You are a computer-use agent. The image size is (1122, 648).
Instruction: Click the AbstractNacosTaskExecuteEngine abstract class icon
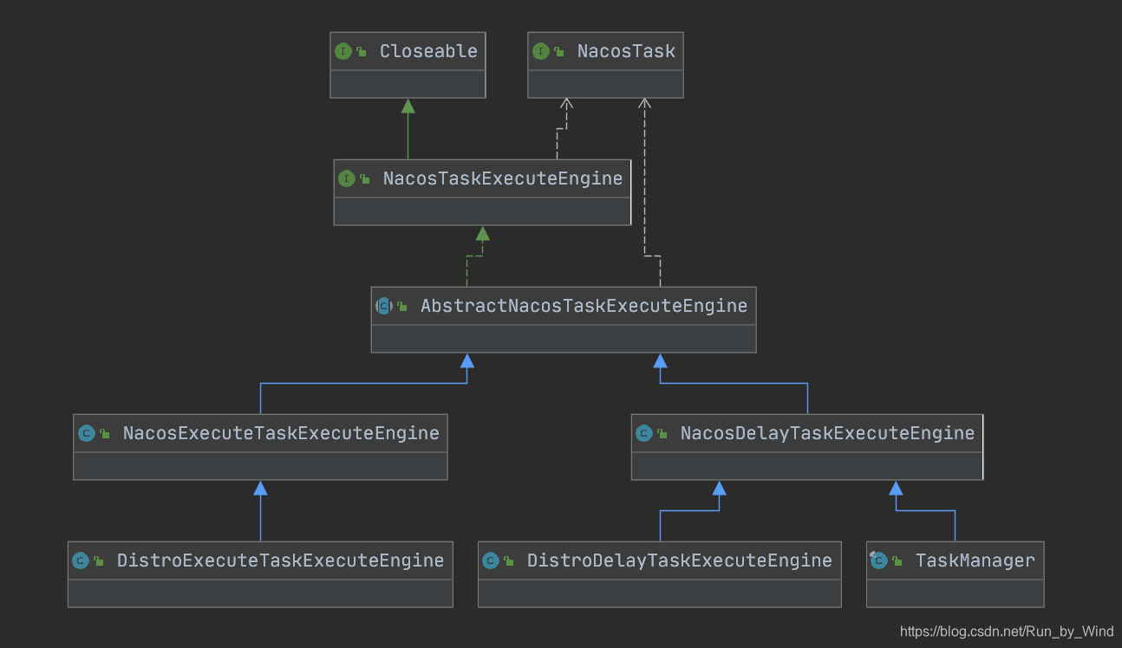click(x=384, y=306)
